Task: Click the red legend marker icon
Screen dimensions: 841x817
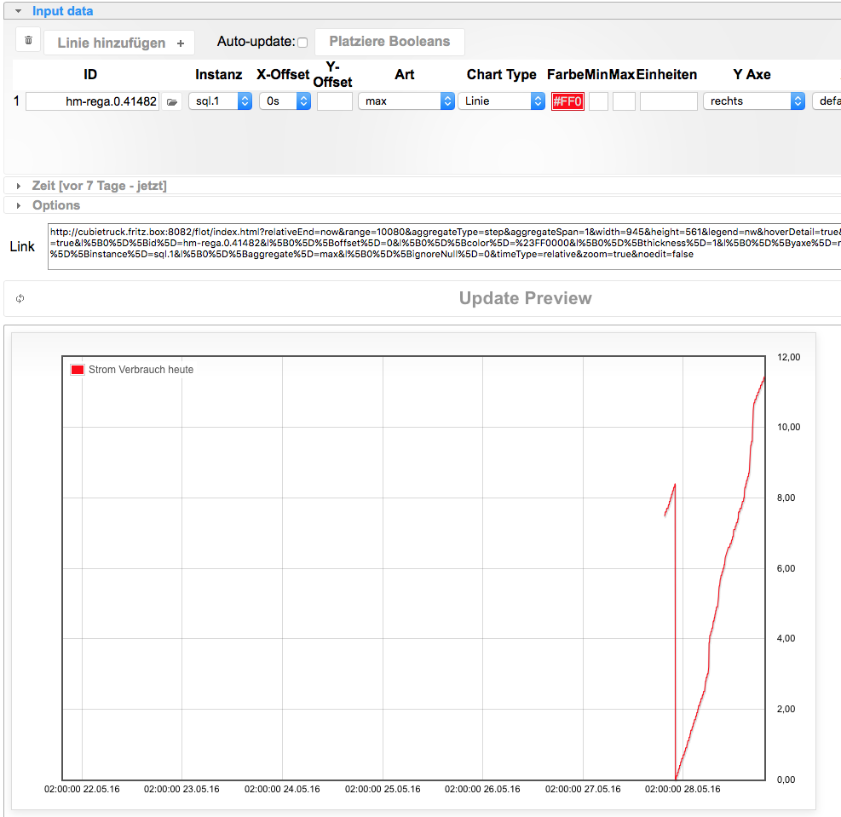Action: click(x=78, y=370)
